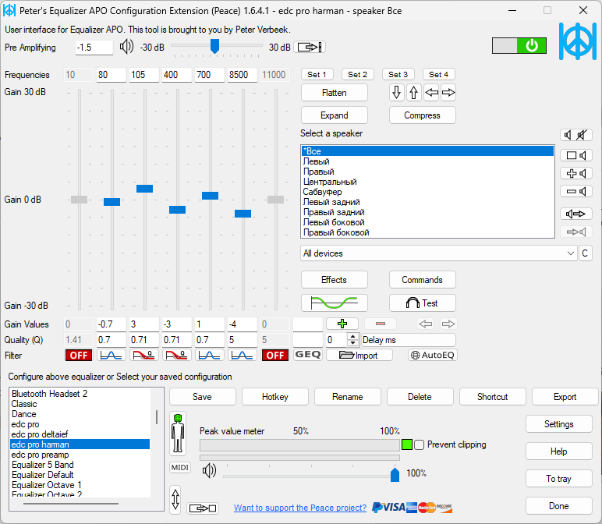Click the green peak indicator square
This screenshot has width=602, height=524.
click(x=407, y=445)
